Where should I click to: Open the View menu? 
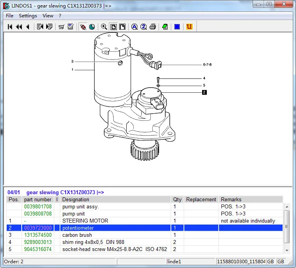tap(48, 16)
